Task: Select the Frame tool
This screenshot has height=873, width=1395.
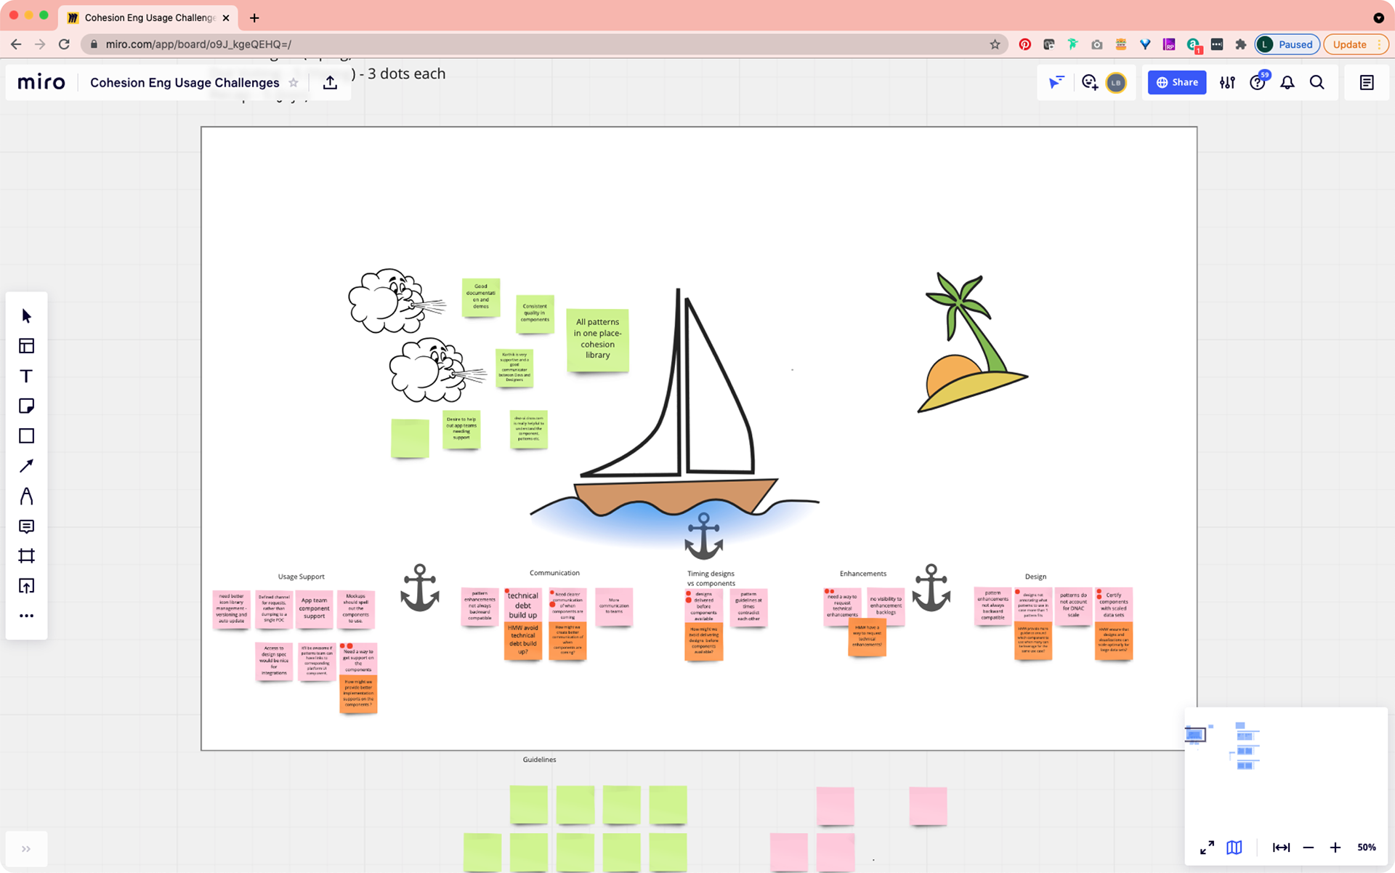Action: [x=27, y=556]
